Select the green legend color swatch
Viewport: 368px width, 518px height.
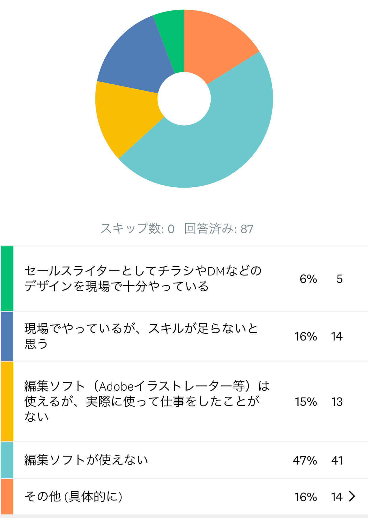click(7, 278)
